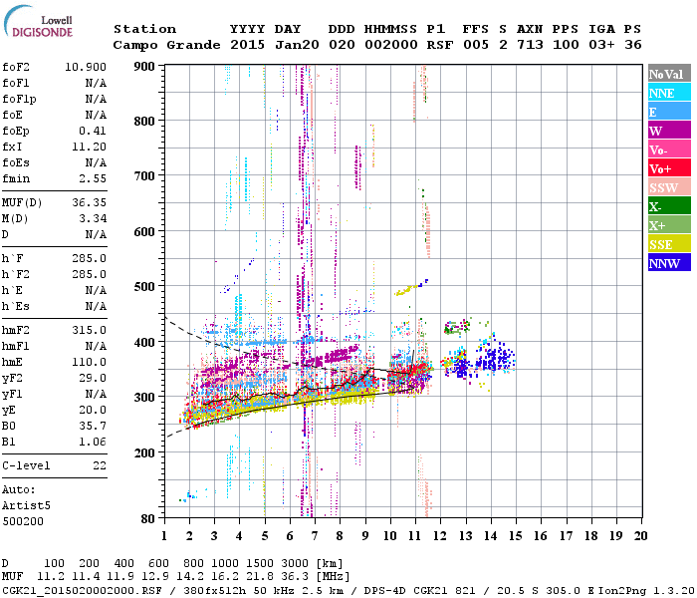Click the yE value 20.0
This screenshot has width=697, height=598.
(x=93, y=411)
